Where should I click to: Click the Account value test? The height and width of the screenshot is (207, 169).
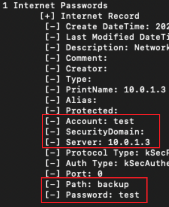coord(123,121)
